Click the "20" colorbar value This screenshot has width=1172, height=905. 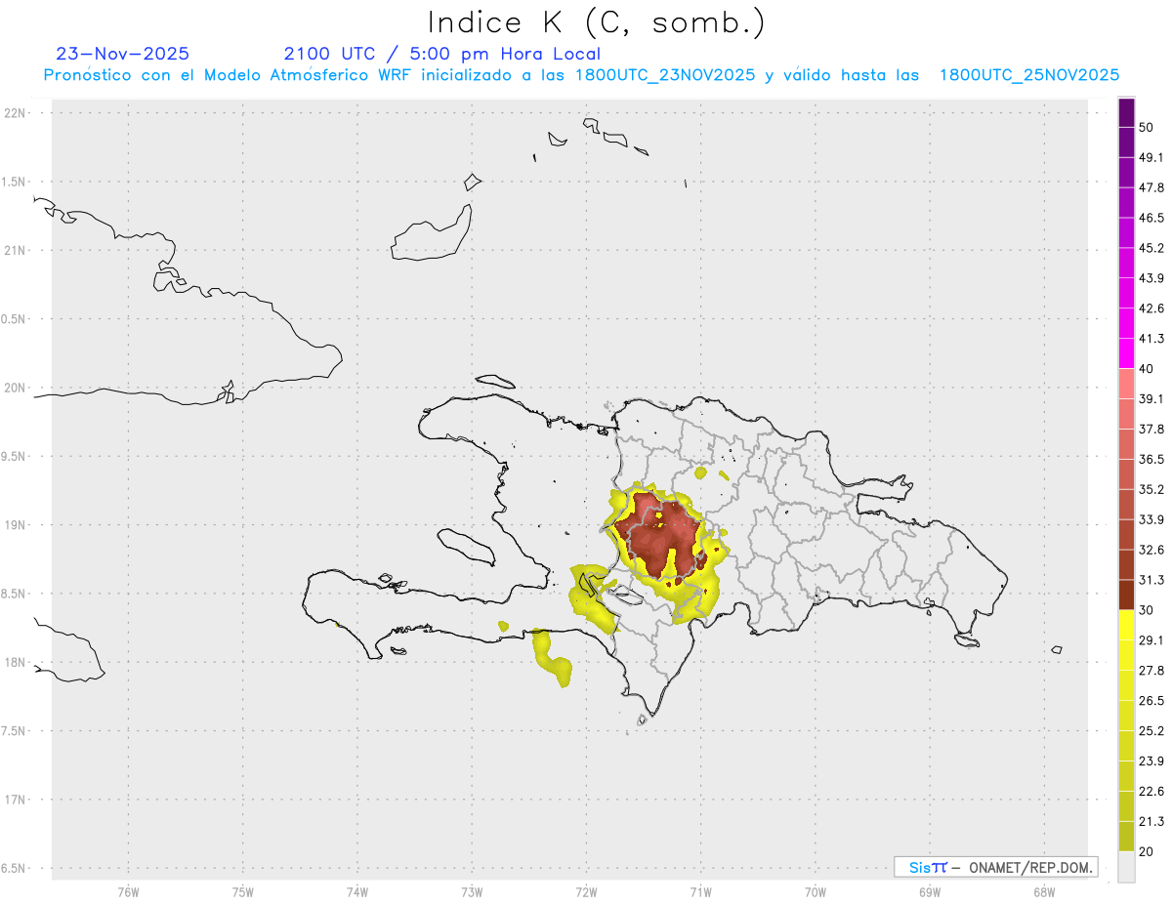(x=1148, y=851)
